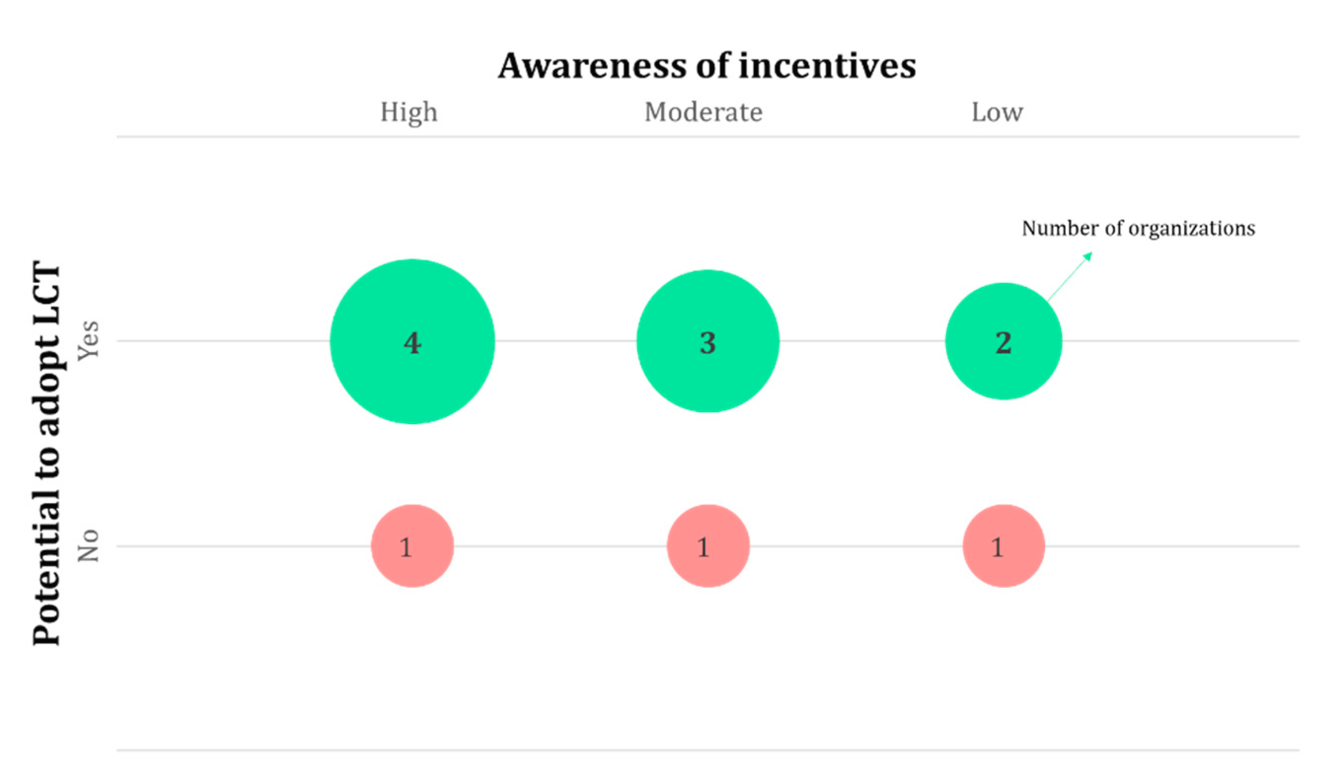The height and width of the screenshot is (782, 1342).
Task: Select the "Low" column header label
Action: 997,112
